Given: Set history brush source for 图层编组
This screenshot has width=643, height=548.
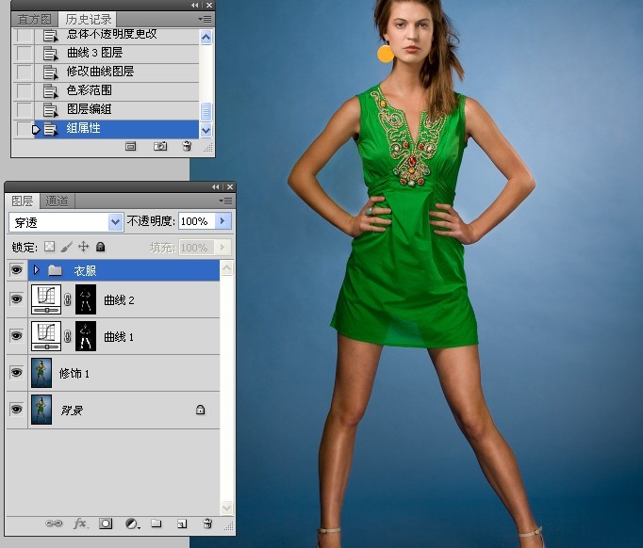Looking at the screenshot, I should coord(25,110).
